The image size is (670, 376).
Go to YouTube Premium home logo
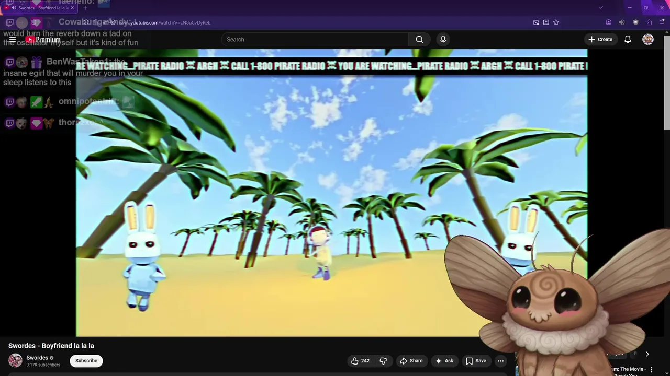(43, 39)
